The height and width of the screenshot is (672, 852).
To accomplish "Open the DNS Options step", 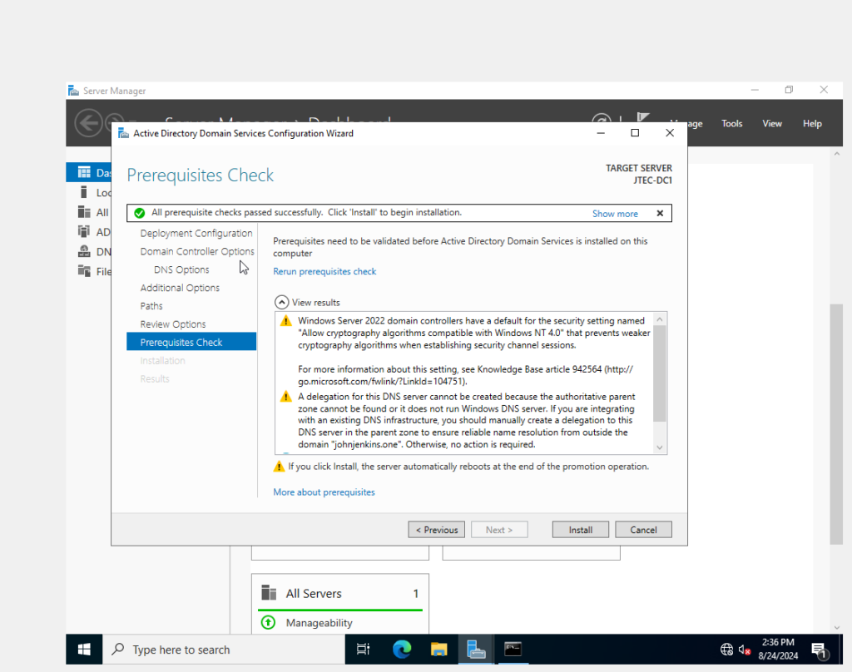I will (181, 269).
